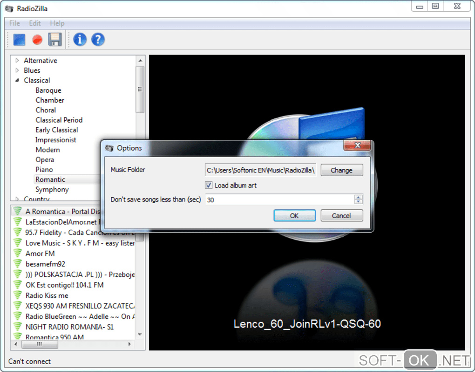Click signal icon beside besamefm92
This screenshot has height=372, width=475.
18,264
